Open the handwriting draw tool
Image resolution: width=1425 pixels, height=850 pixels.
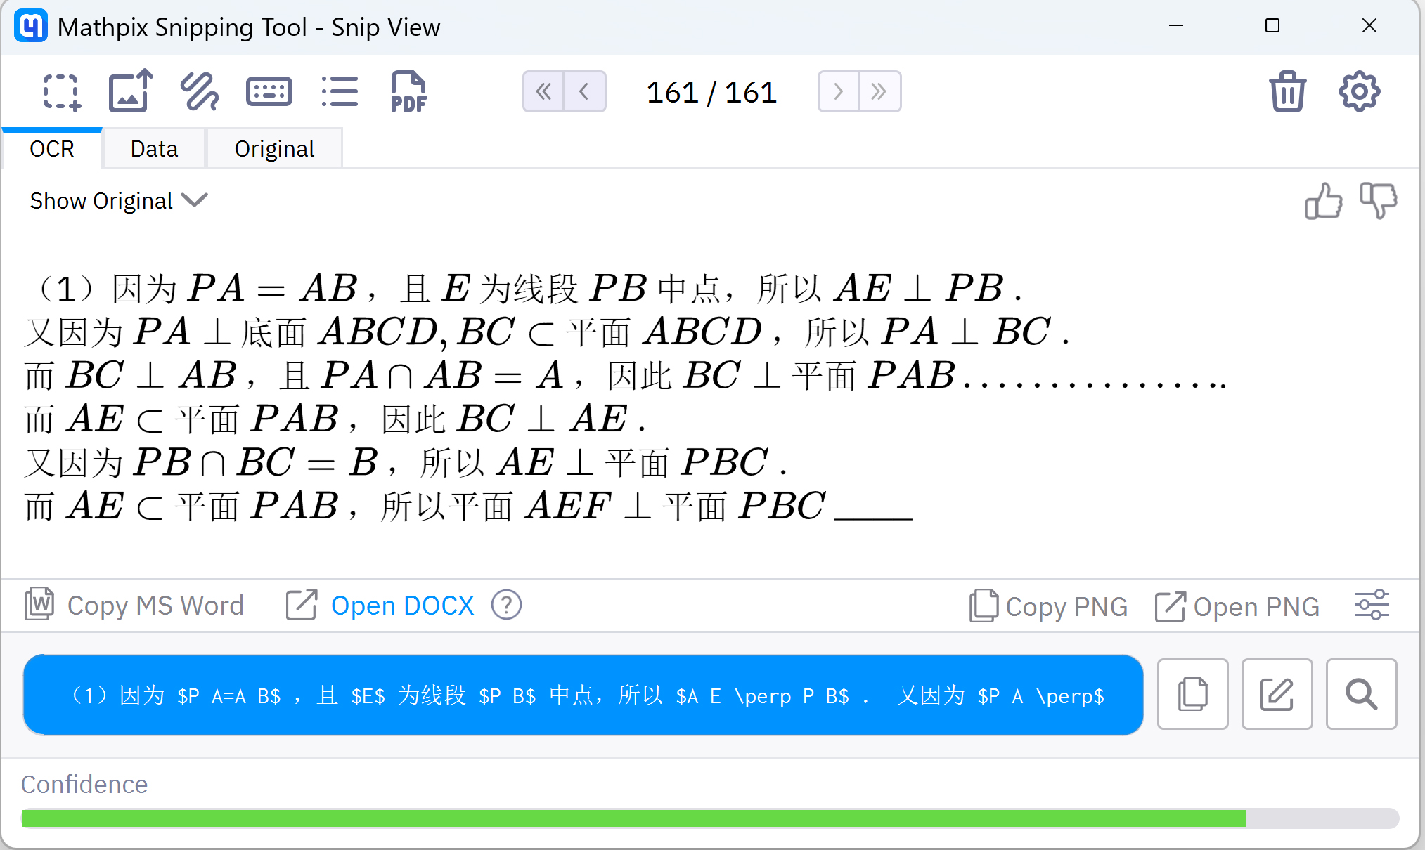[200, 92]
